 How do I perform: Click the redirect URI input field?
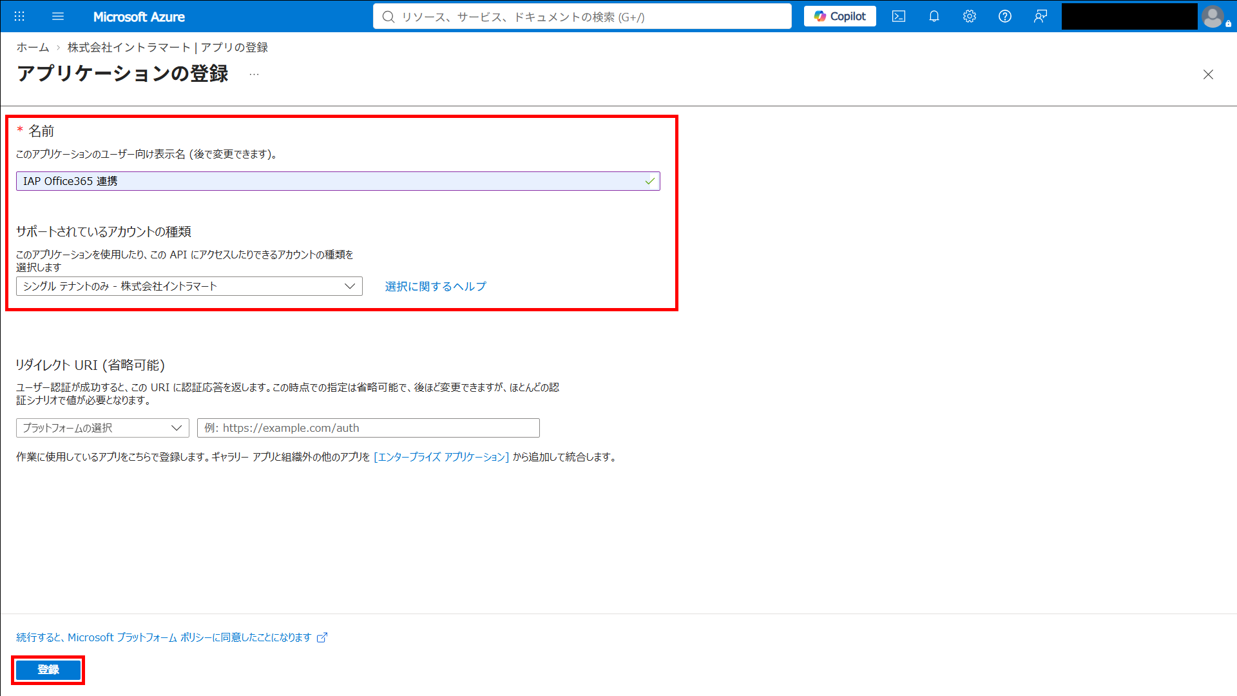[369, 428]
